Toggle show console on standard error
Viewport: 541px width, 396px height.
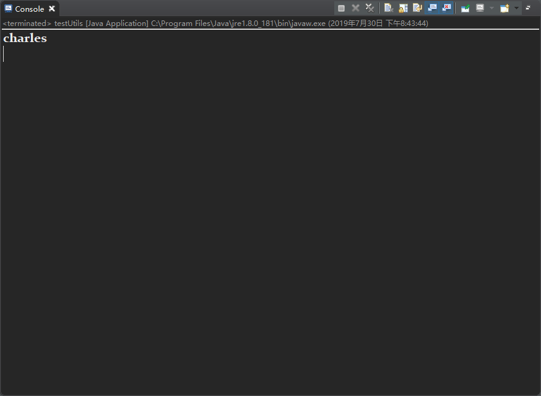446,8
